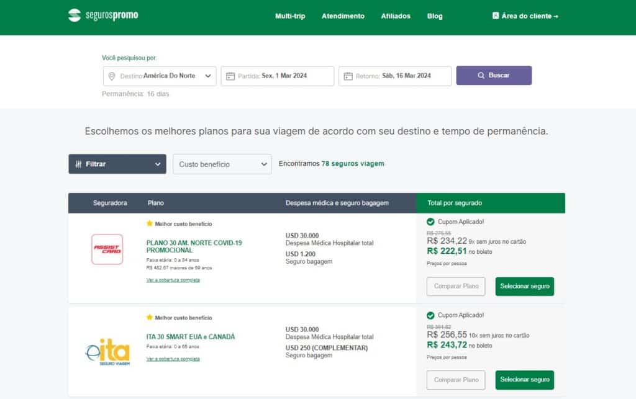Navigate to the Atendimento menu

(343, 16)
